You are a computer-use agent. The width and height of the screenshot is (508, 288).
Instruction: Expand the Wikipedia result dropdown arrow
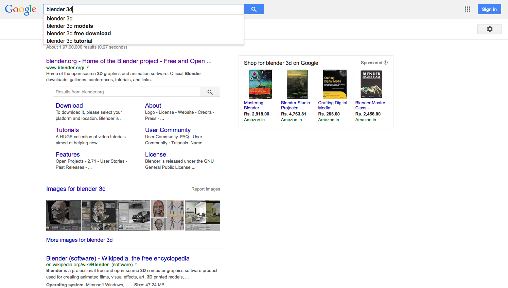click(x=136, y=264)
